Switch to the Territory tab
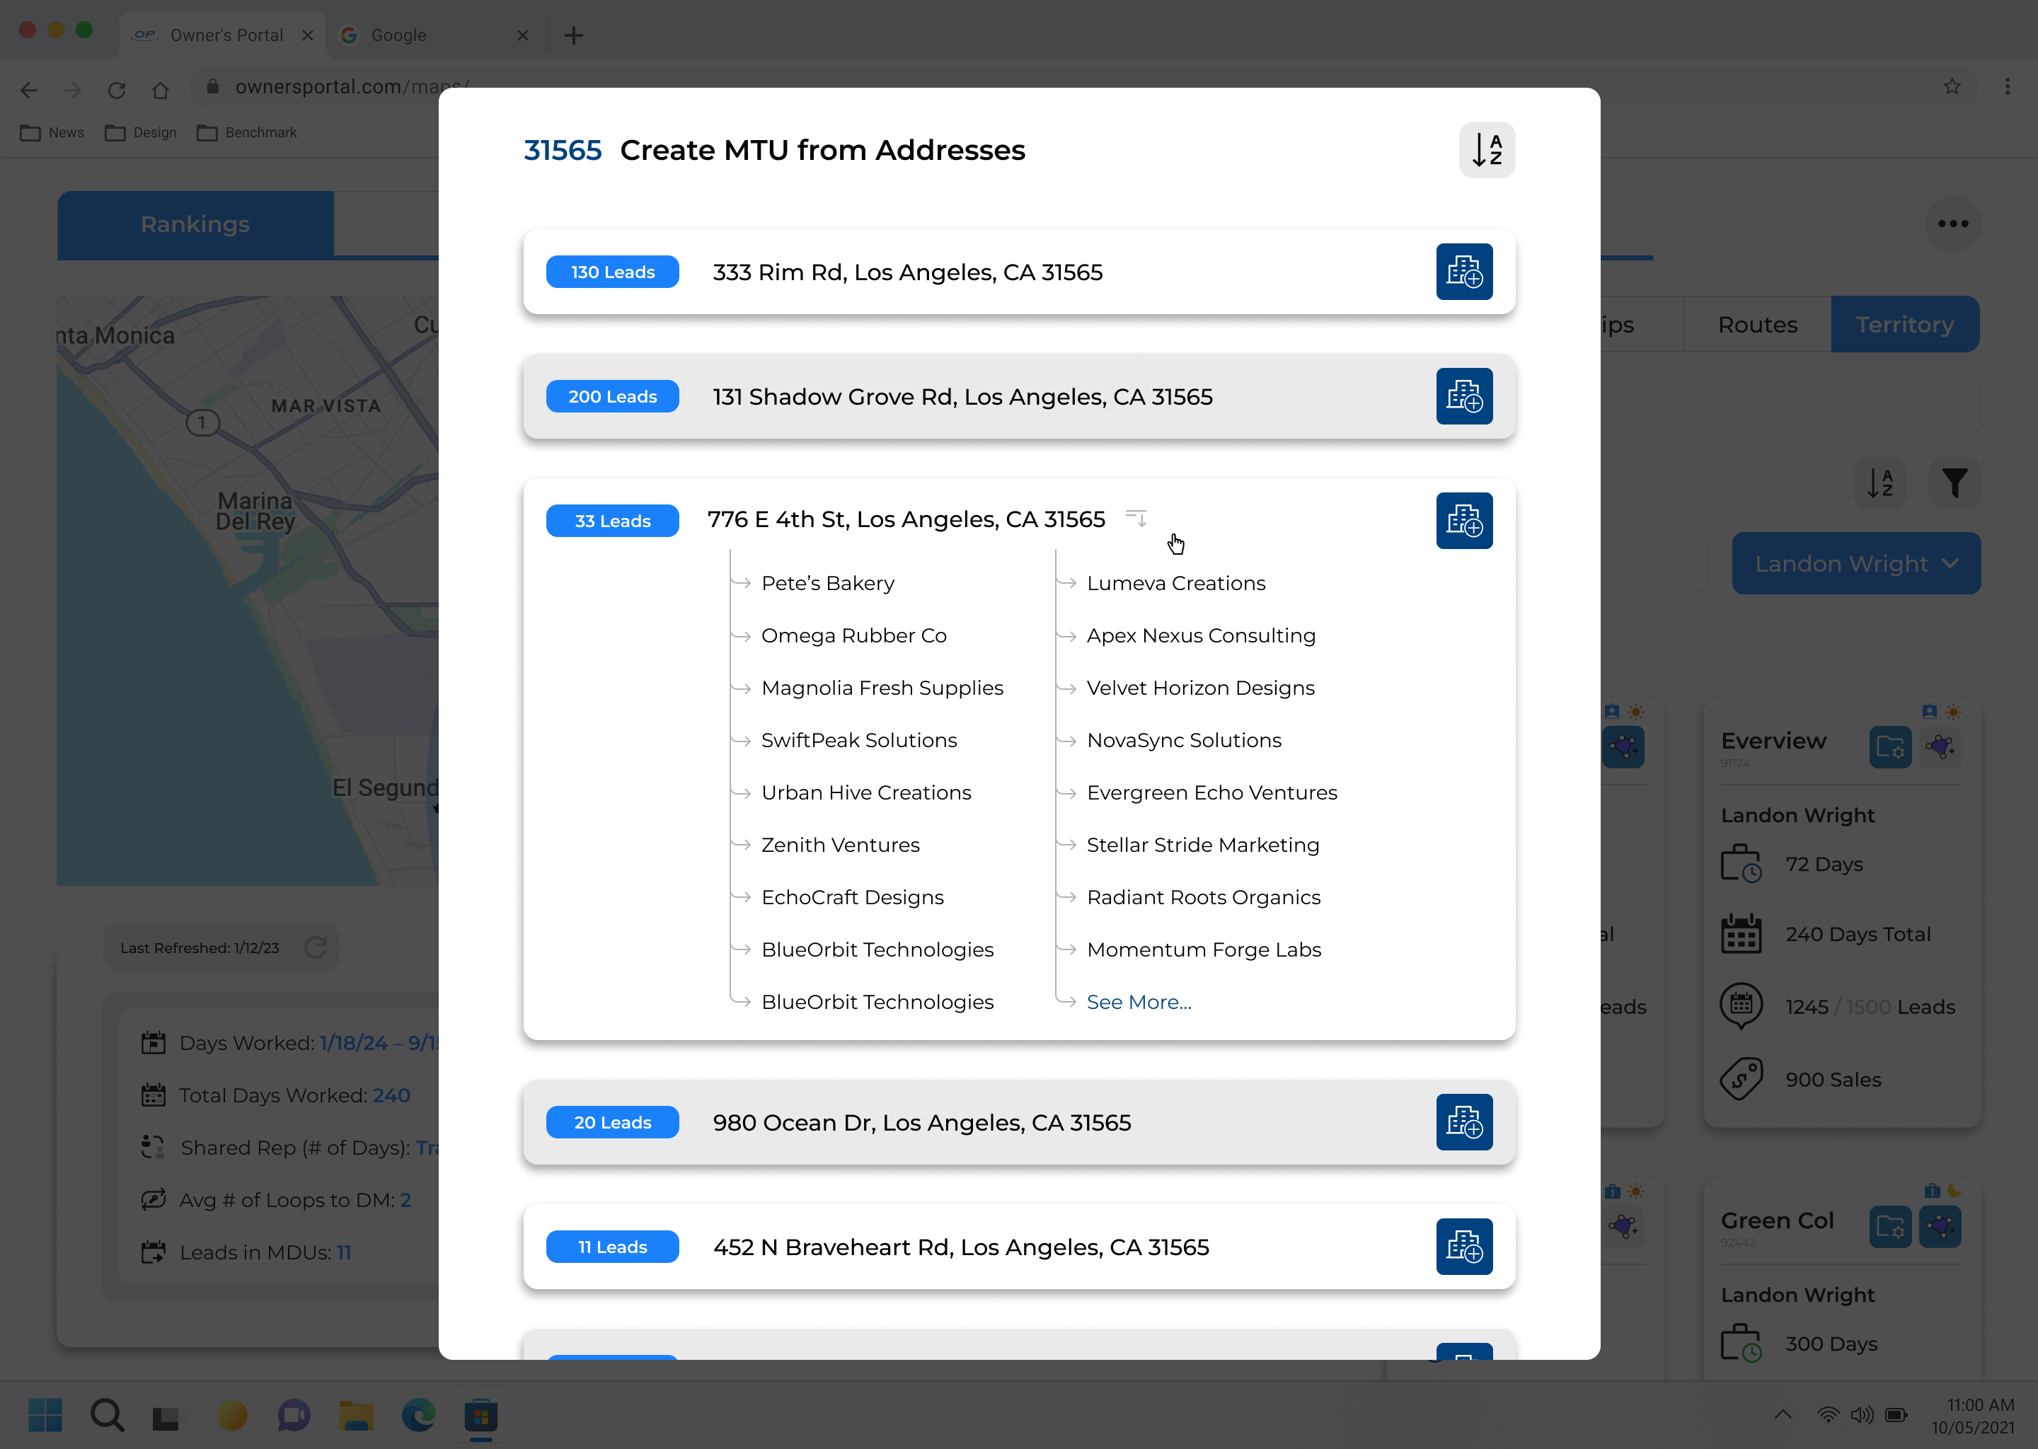 tap(1904, 325)
